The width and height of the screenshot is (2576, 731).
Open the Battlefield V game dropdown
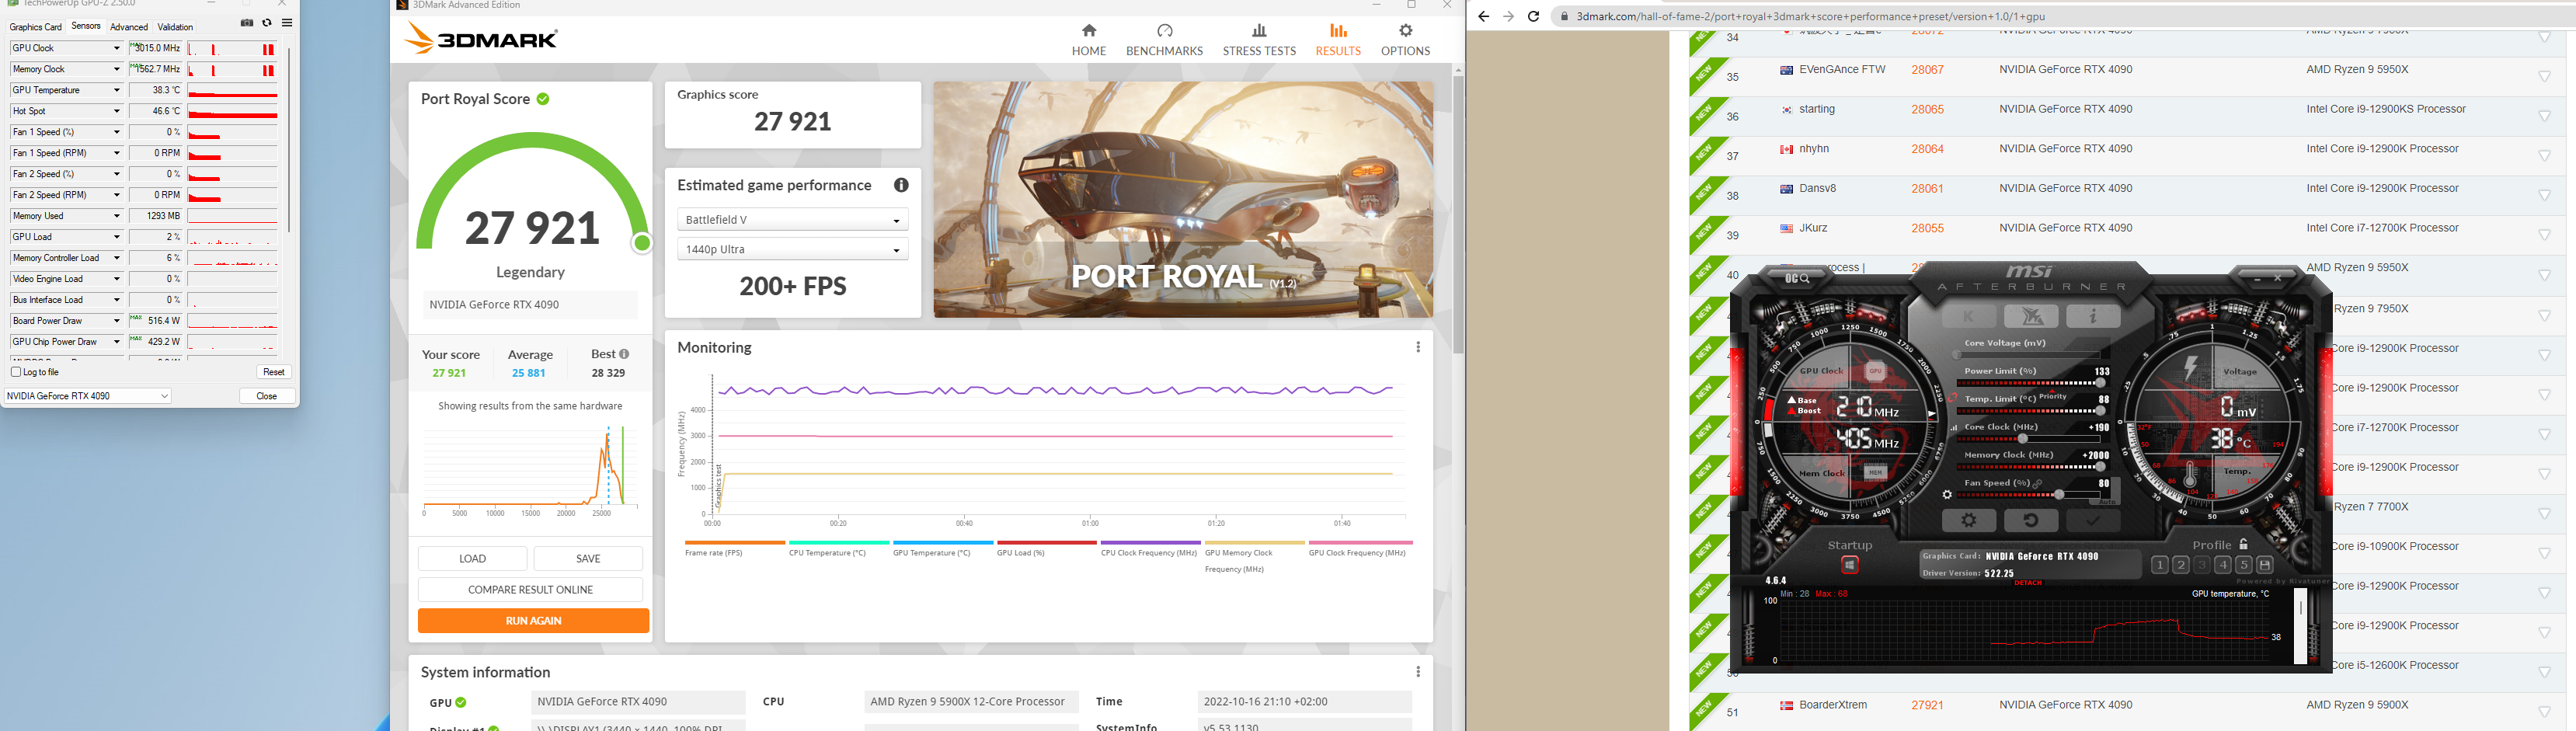(x=792, y=220)
